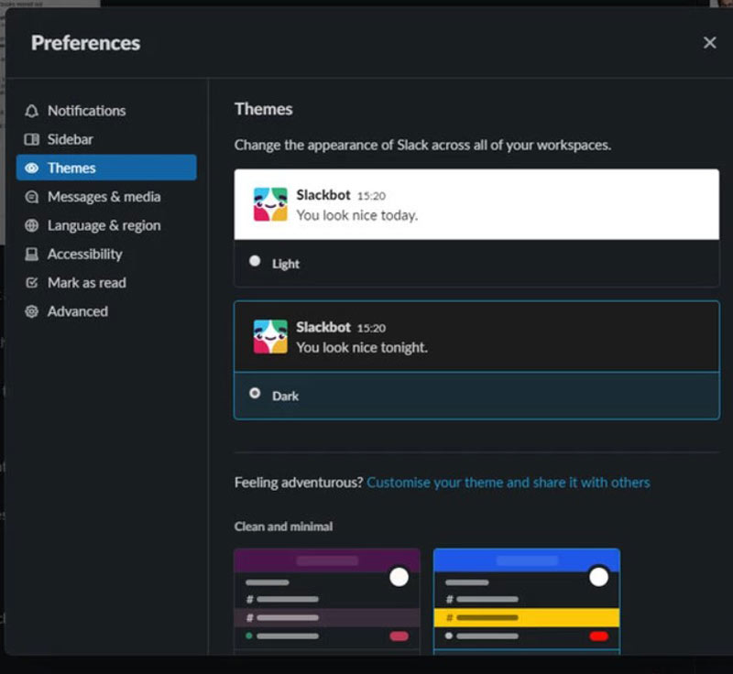Click the Themes eye icon
The width and height of the screenshot is (733, 674).
tap(32, 168)
